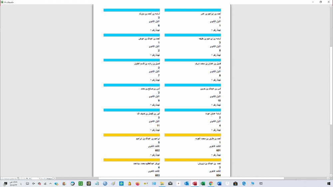Click vertical scrollbar down arrow
Viewport: 333px width, 187px height.
pos(331,175)
